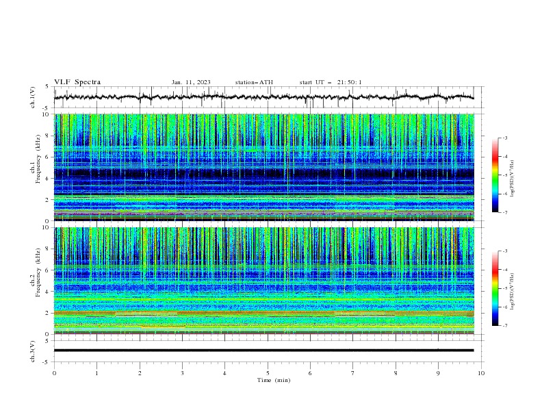Image resolution: width=542 pixels, height=419 pixels.
Task: Click the ch.2 colorbar log(PSD) label
Action: pos(513,292)
